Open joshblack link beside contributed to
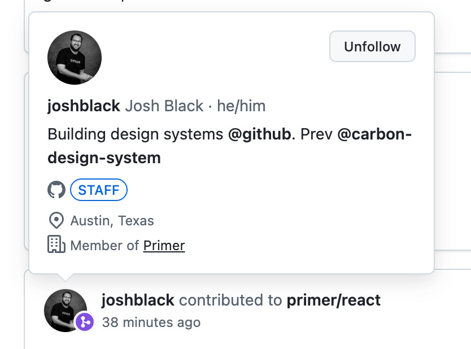471x349 pixels. click(138, 300)
